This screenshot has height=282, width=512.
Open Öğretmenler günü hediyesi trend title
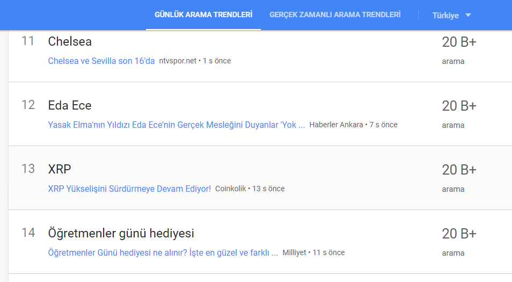coord(121,233)
